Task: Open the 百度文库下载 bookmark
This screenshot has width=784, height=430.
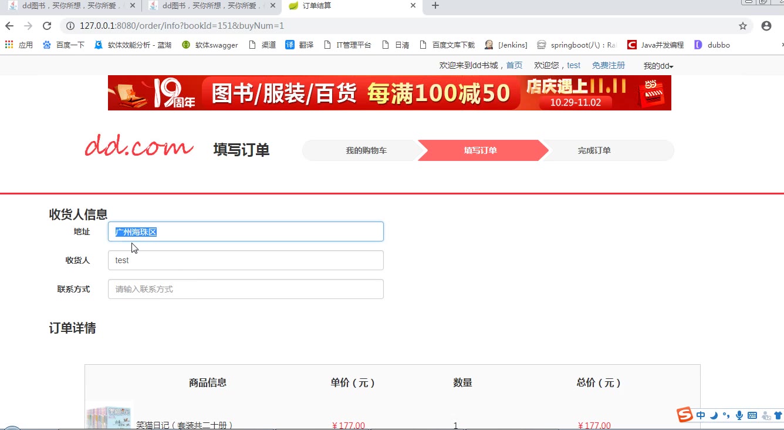Action: [x=447, y=45]
